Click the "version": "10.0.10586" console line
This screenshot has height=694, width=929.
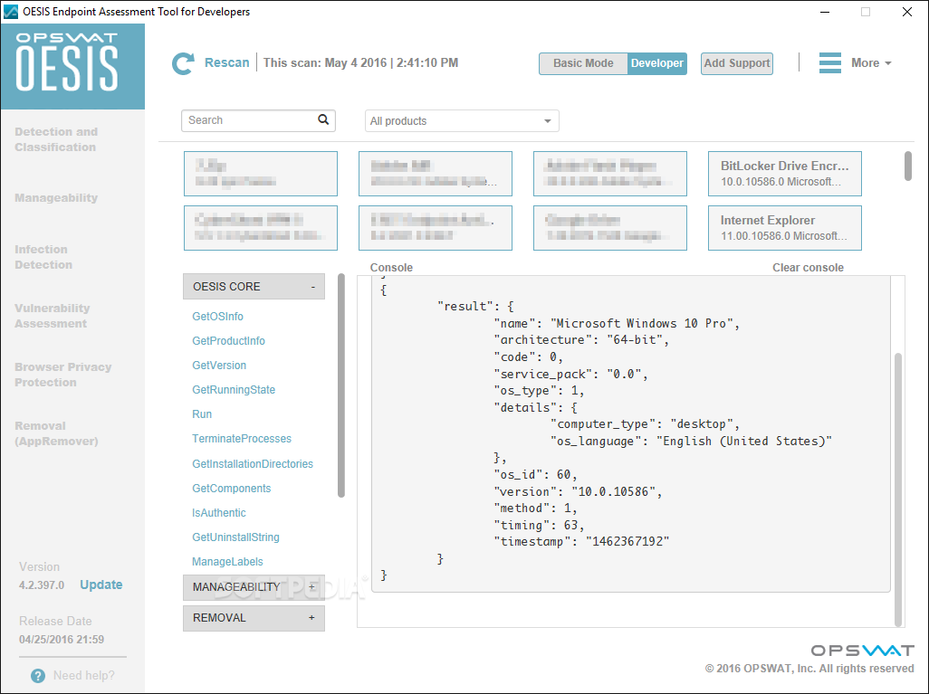pyautogui.click(x=578, y=491)
